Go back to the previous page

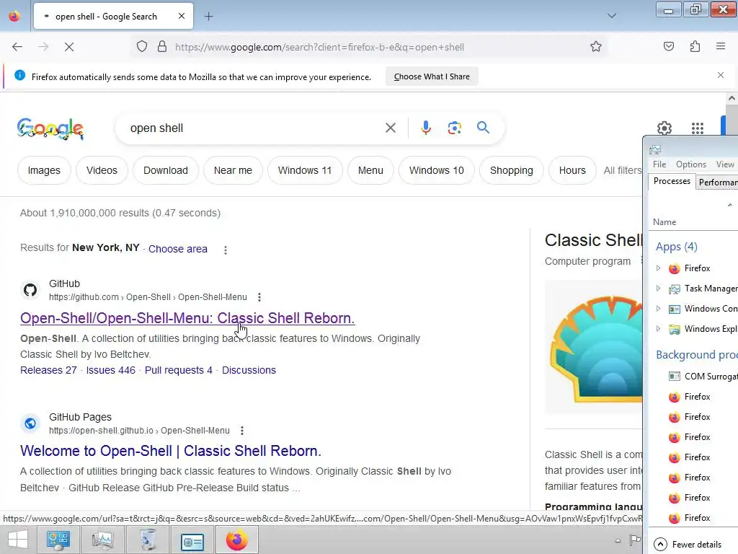pyautogui.click(x=17, y=47)
